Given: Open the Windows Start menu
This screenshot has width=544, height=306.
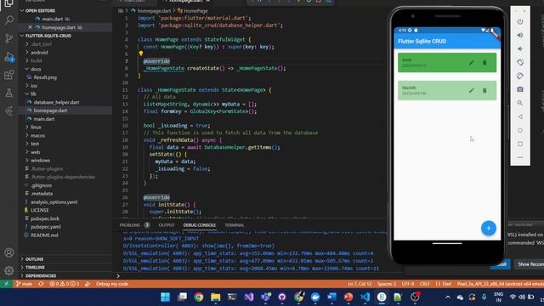Looking at the screenshot, I should click(x=166, y=297).
